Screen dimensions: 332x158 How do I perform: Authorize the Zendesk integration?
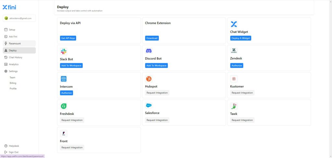(236, 66)
